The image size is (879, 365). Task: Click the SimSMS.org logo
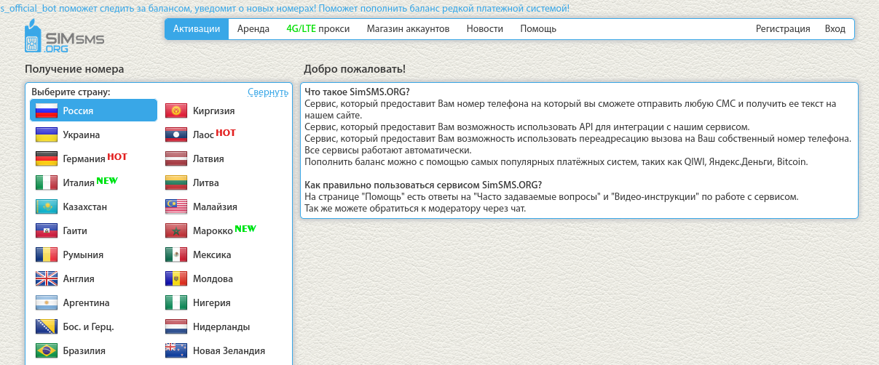[65, 36]
